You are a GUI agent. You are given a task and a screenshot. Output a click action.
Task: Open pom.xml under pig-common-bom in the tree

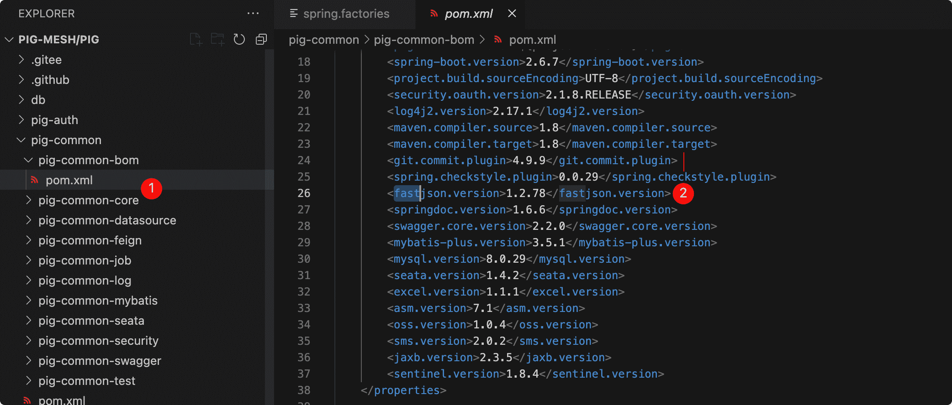pyautogui.click(x=69, y=180)
